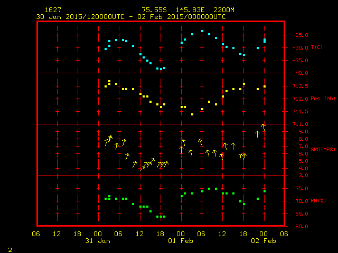Image resolution: width=338 pixels, height=253 pixels.
Task: Click the station ID 1627 label
Action: 52,10
